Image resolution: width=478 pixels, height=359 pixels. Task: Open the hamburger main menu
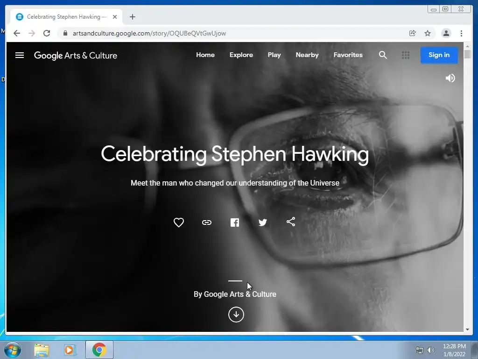coord(20,55)
